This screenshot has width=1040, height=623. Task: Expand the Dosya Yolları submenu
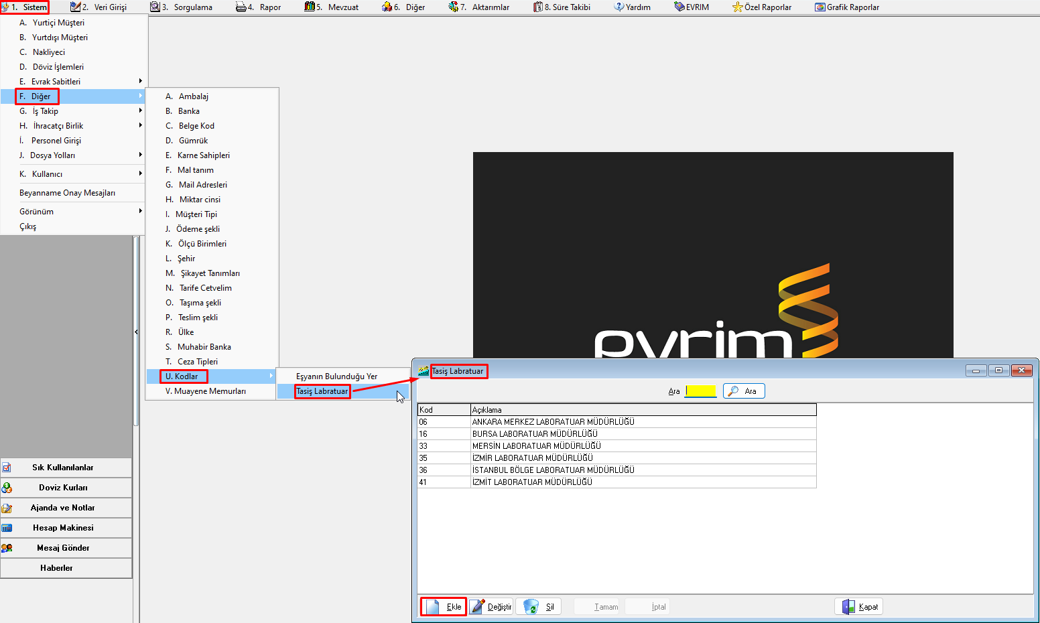[74, 155]
